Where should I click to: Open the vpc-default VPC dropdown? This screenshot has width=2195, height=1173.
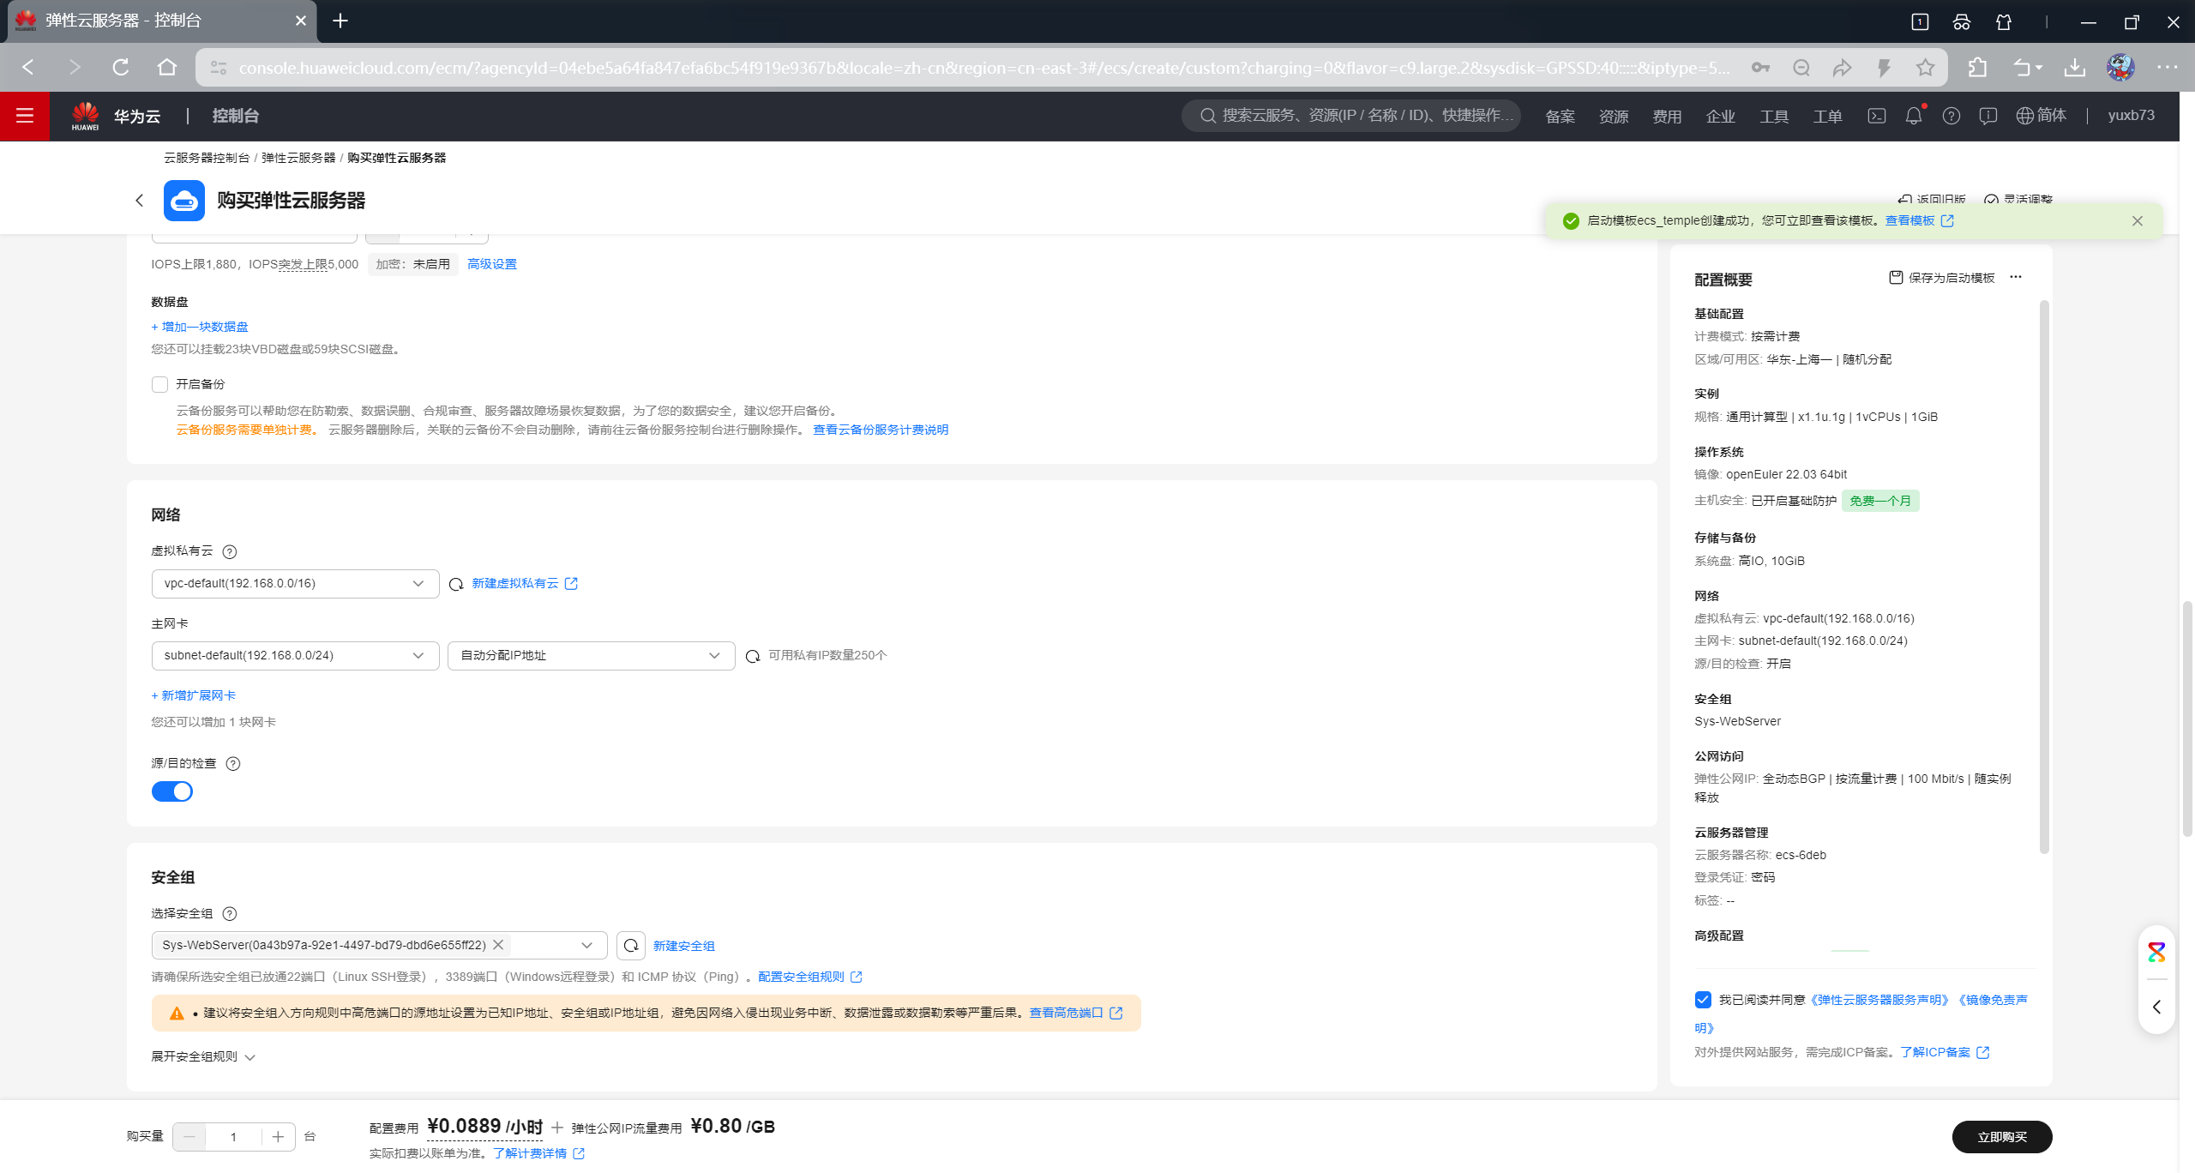pos(295,584)
